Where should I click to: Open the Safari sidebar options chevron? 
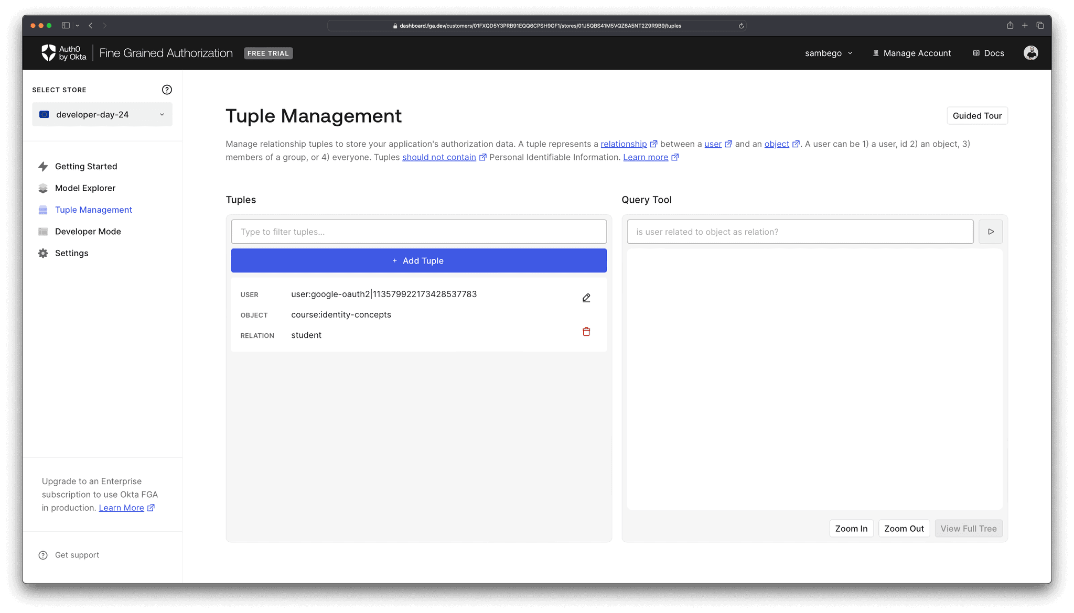(77, 25)
